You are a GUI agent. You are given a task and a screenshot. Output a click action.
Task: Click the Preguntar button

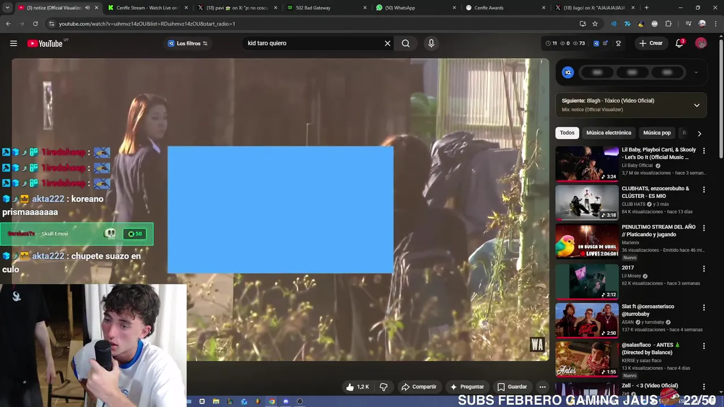(467, 387)
